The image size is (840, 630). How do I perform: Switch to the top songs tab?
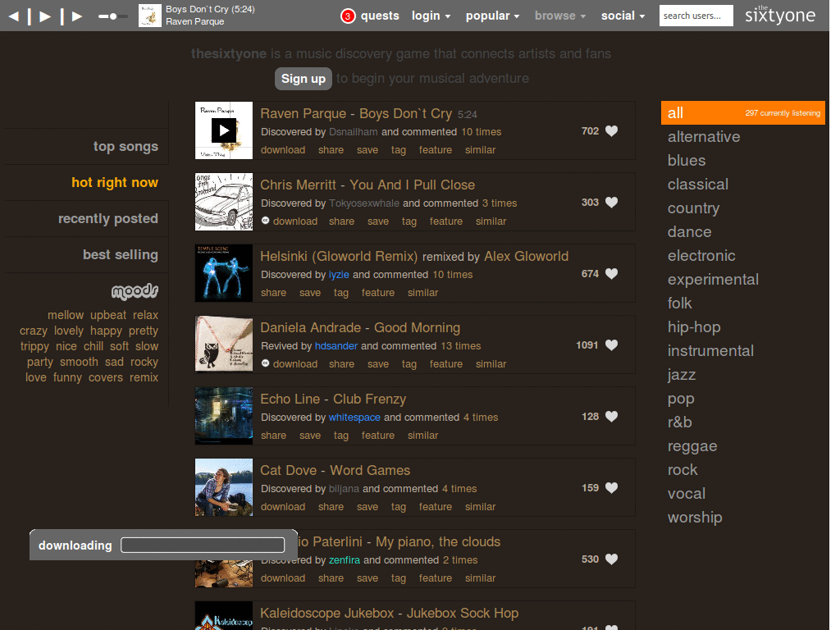pyautogui.click(x=126, y=147)
